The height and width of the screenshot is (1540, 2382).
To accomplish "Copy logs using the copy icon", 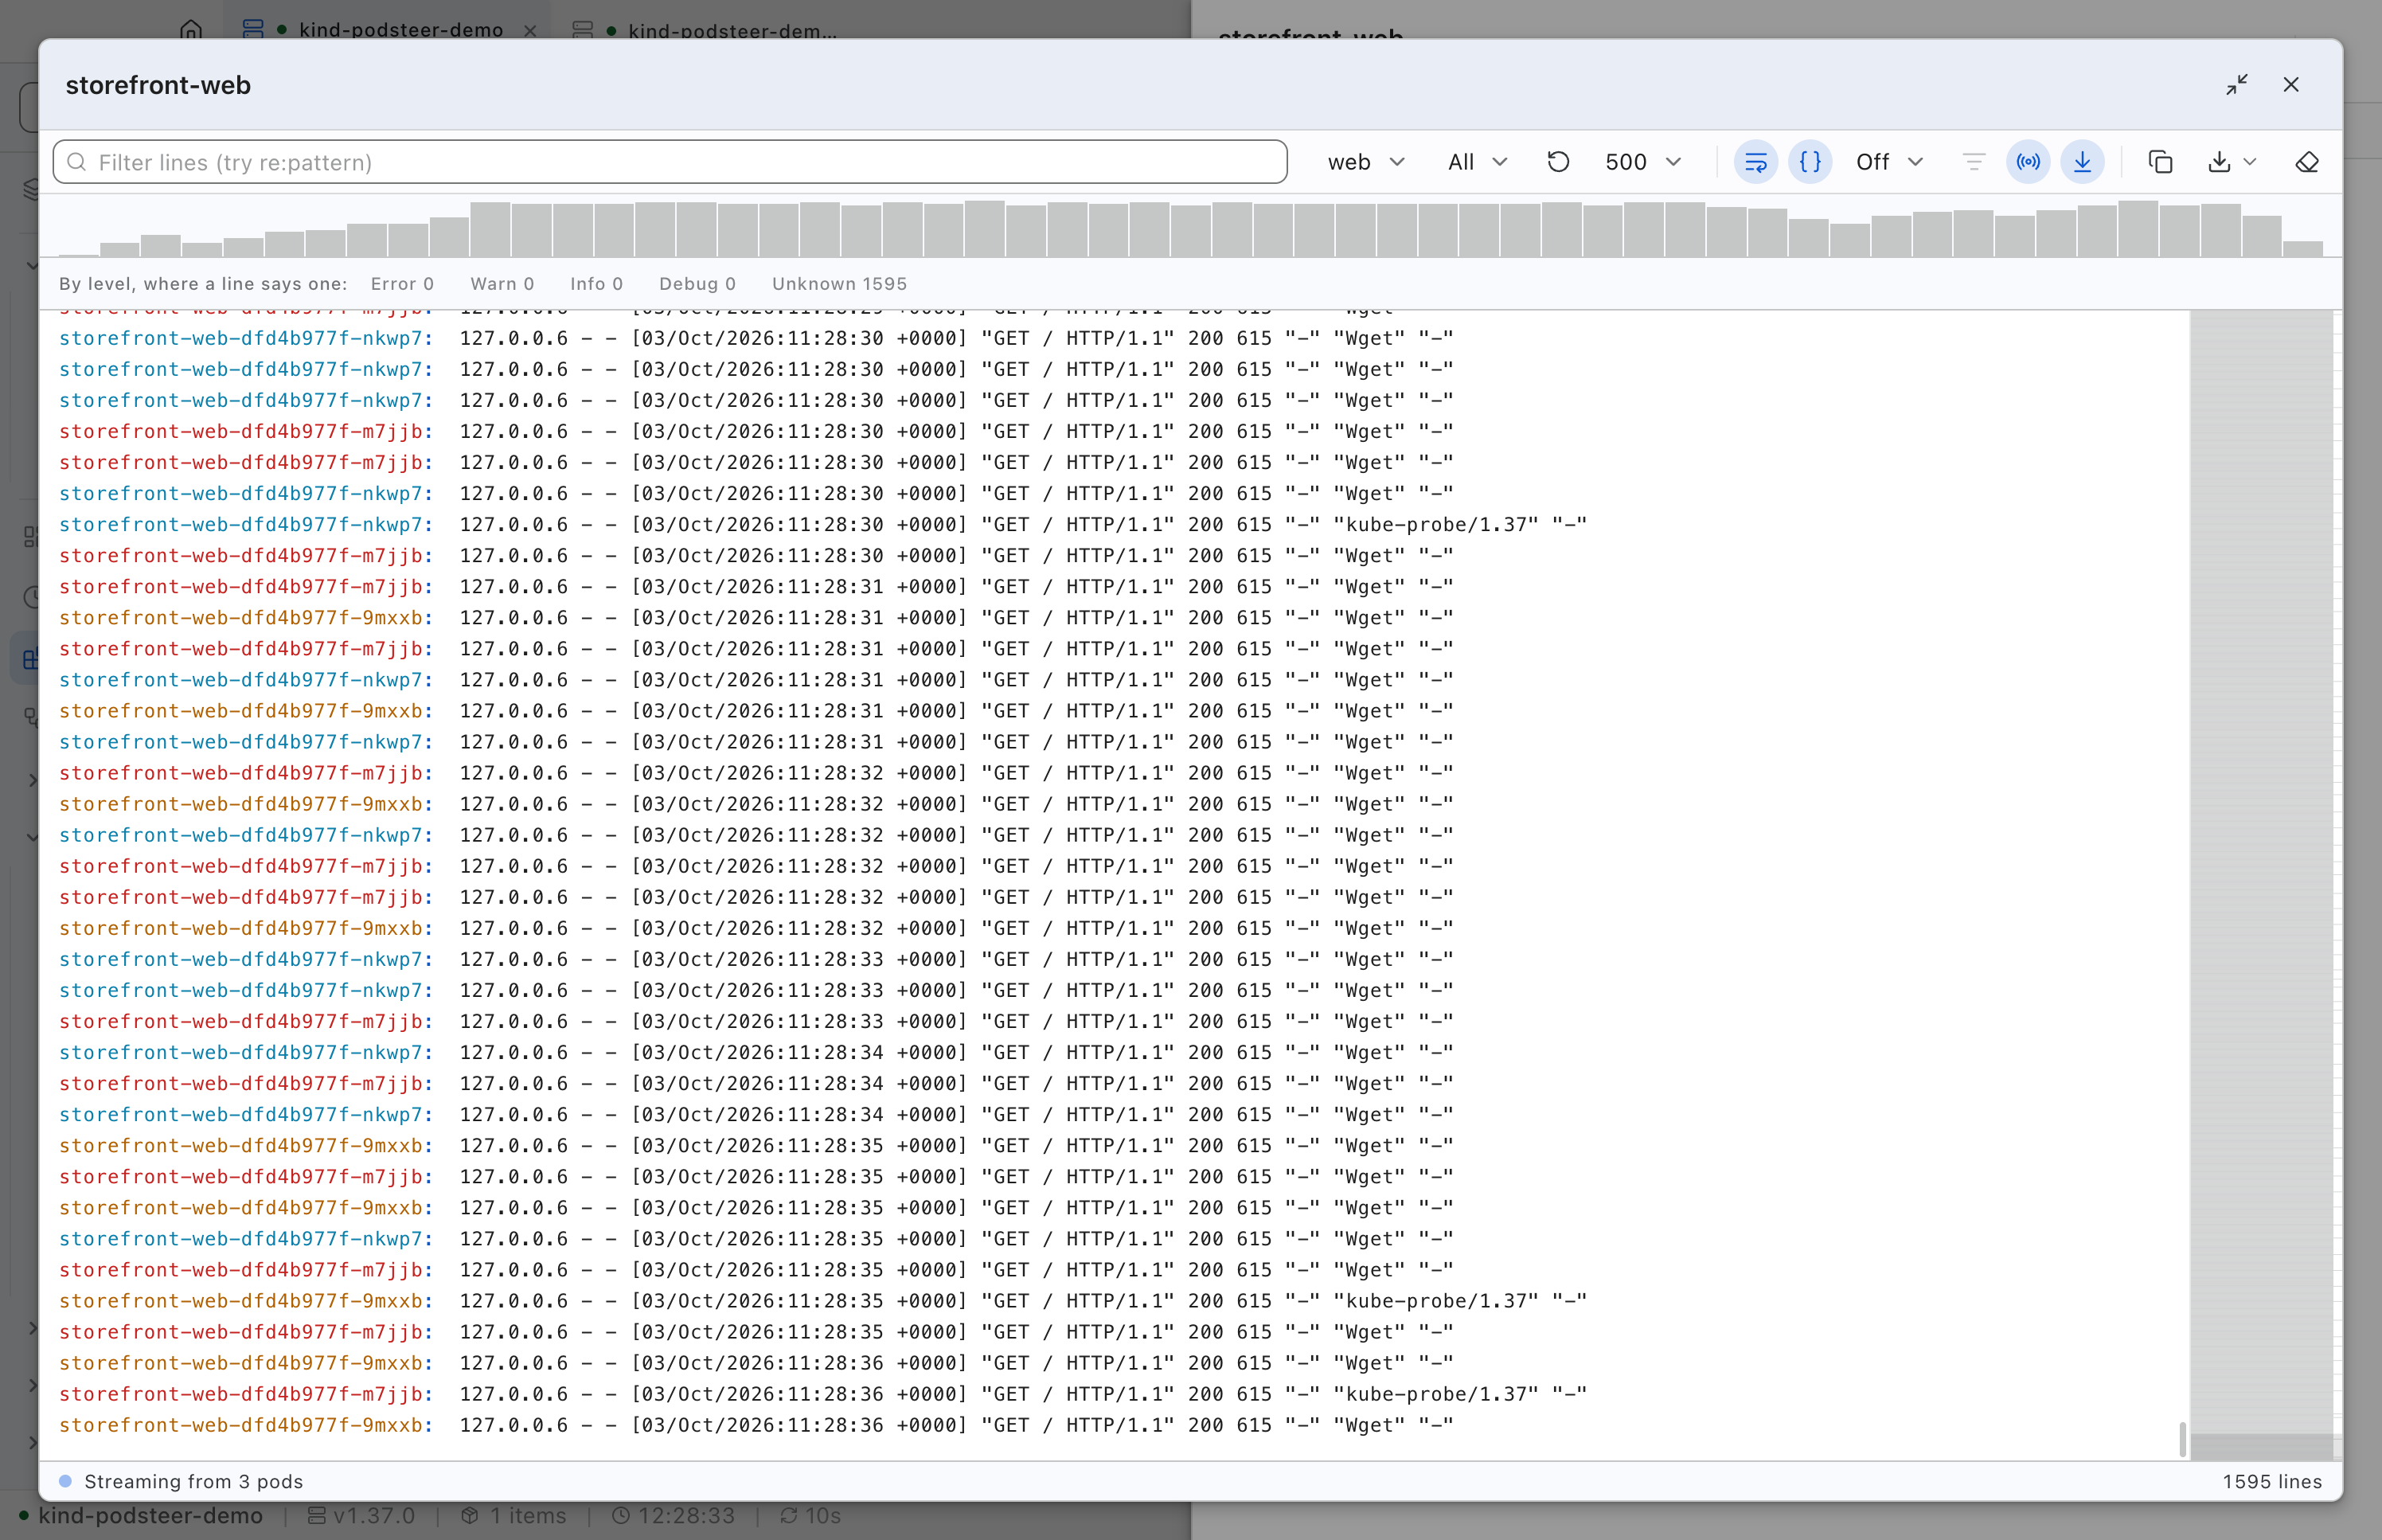I will pos(2160,162).
